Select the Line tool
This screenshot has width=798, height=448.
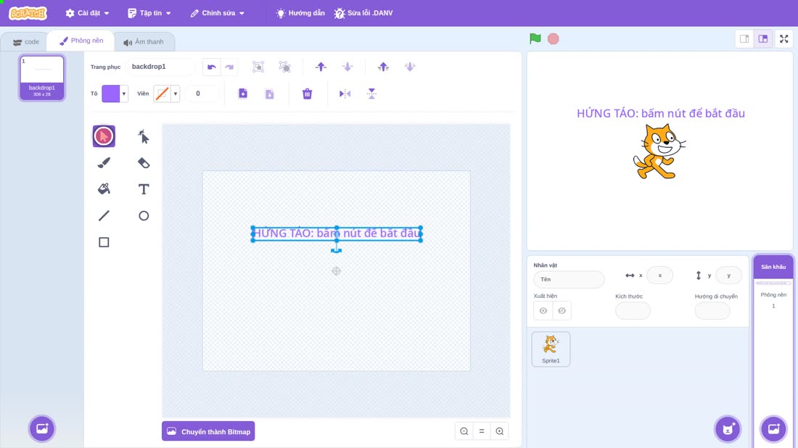pyautogui.click(x=104, y=215)
